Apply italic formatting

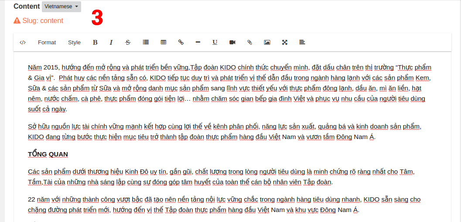tap(111, 43)
